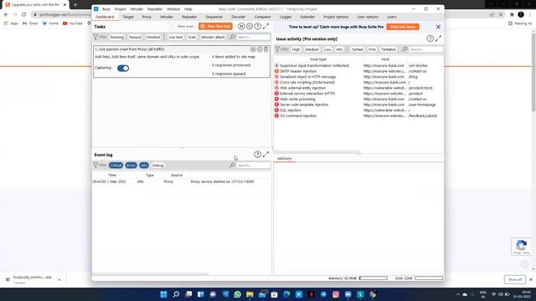Open task execution settings gear icon

[x=250, y=26]
